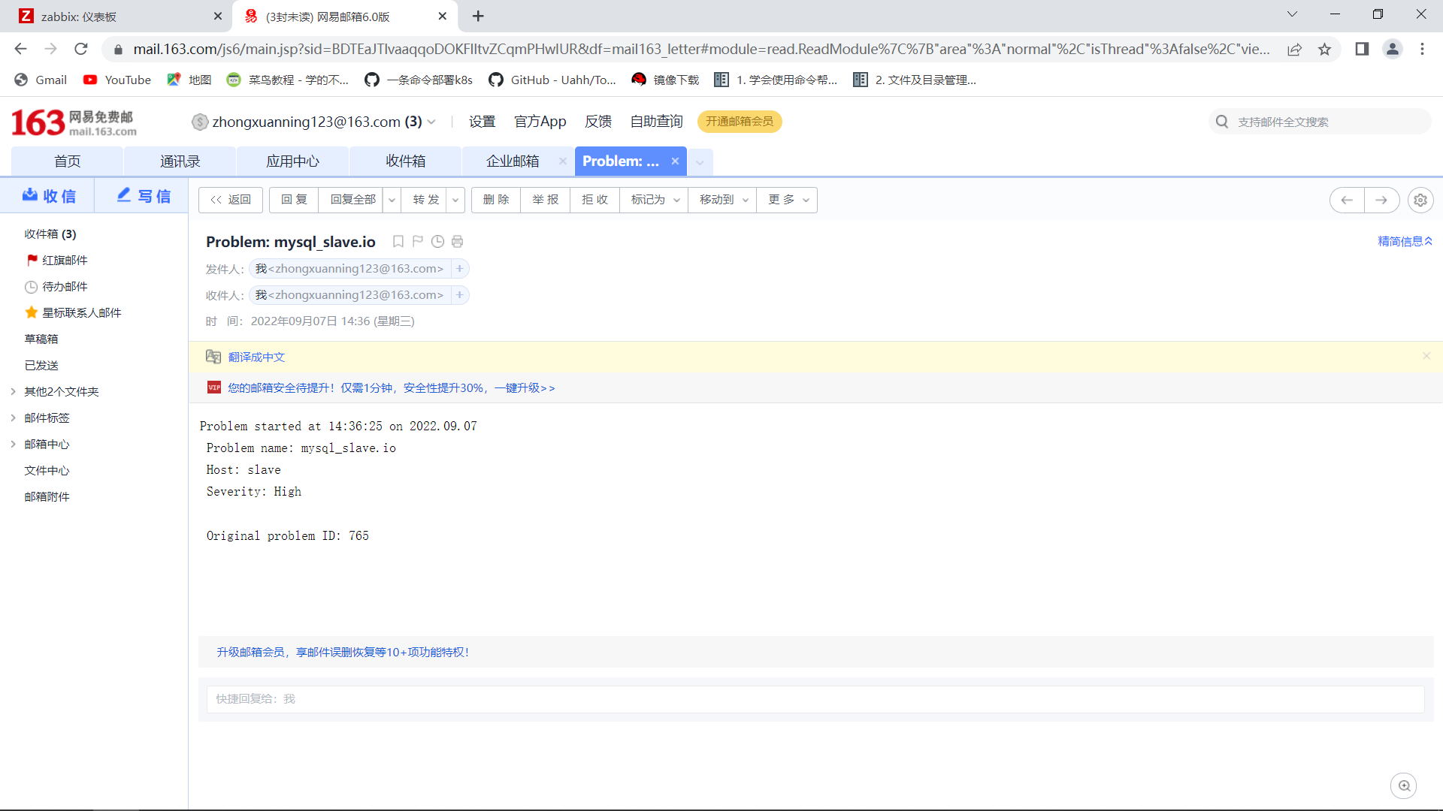Open the 更多 actions dropdown
Viewport: 1443px width, 811px height.
pyautogui.click(x=788, y=200)
